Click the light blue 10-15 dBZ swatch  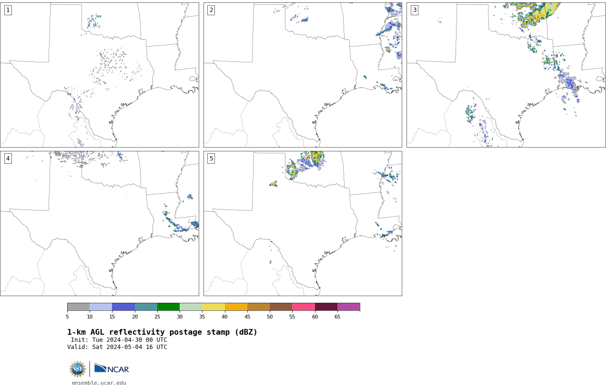point(101,307)
